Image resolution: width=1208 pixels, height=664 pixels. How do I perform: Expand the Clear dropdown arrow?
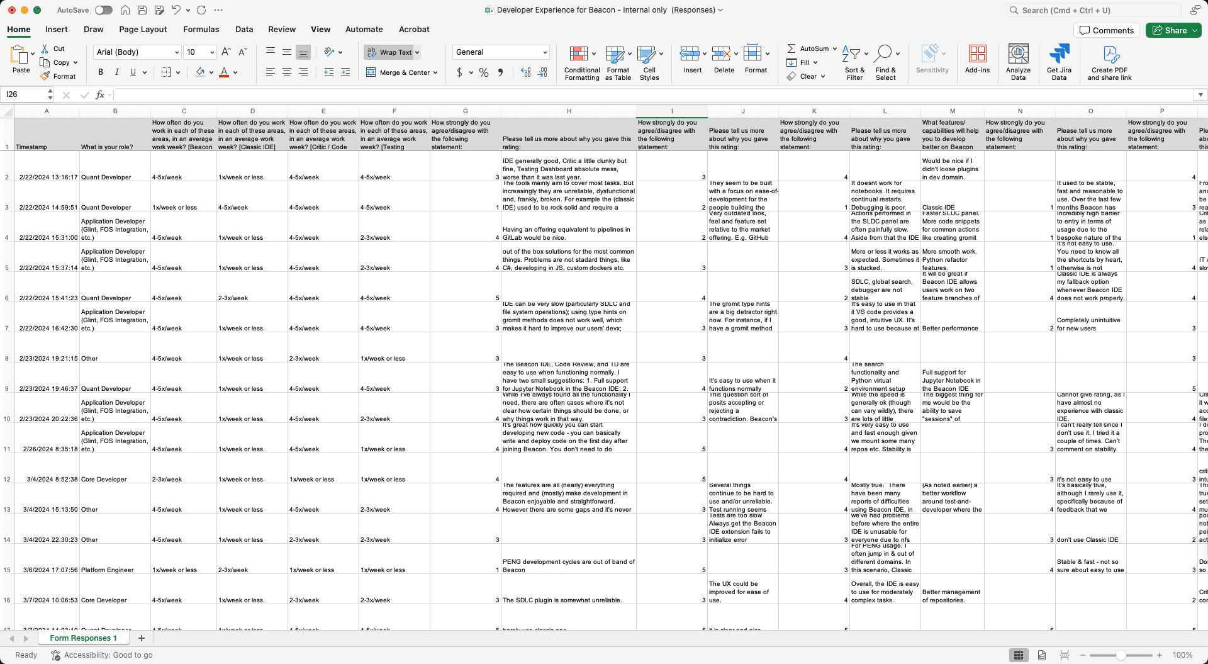pos(823,77)
